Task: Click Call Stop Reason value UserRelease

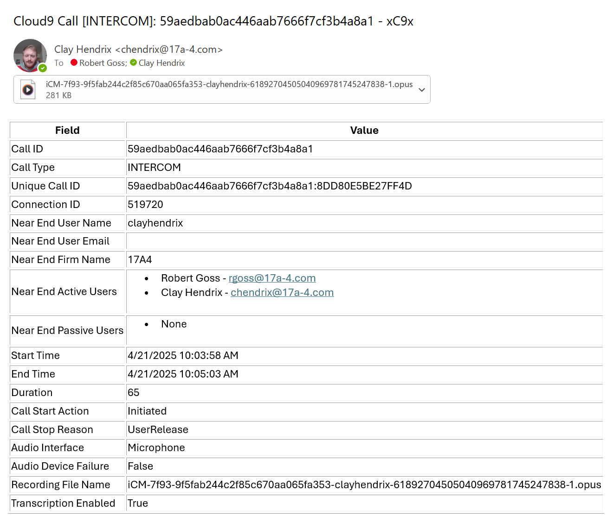Action: coord(158,429)
